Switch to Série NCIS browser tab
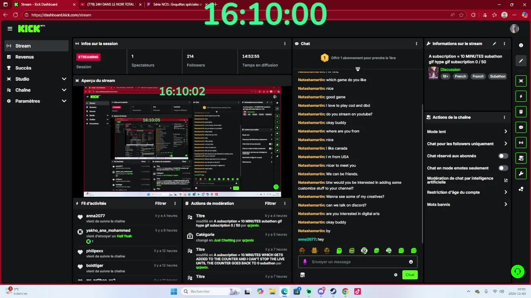Viewport: 531px width, 298px height. (178, 5)
